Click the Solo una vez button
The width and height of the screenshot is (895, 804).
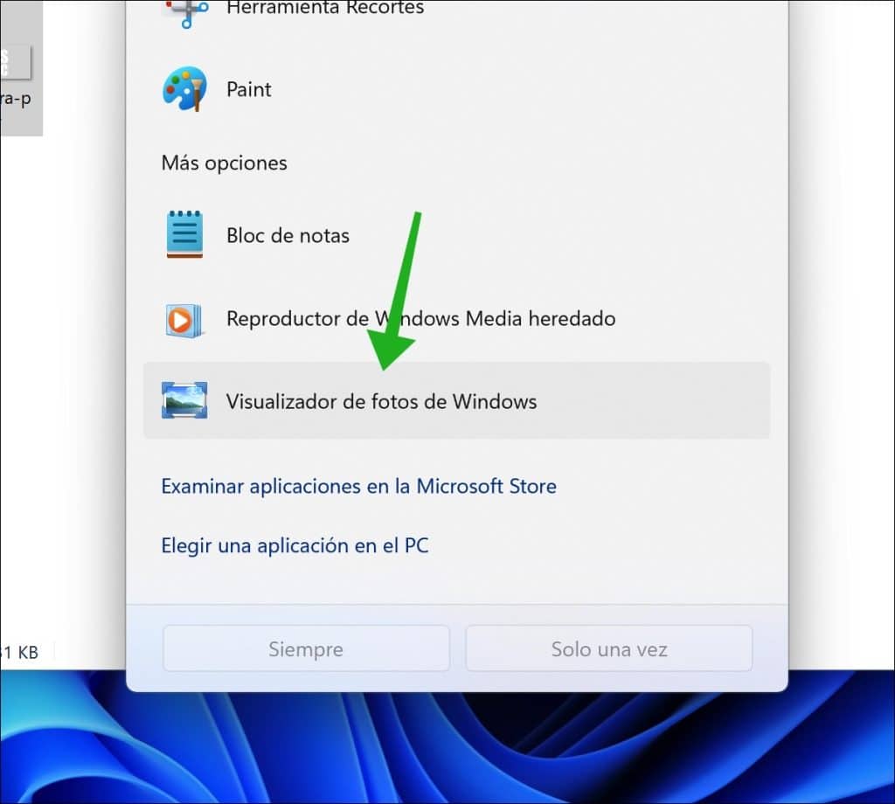coord(609,648)
